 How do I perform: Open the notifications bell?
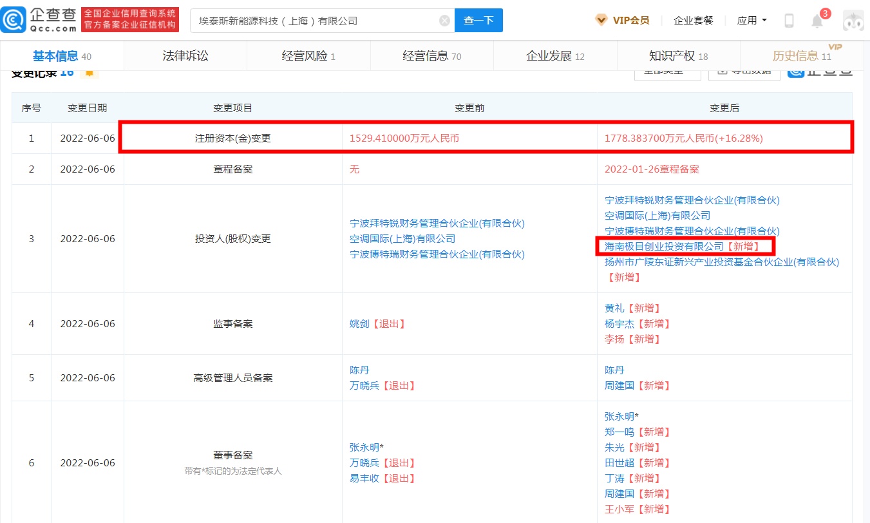click(817, 21)
